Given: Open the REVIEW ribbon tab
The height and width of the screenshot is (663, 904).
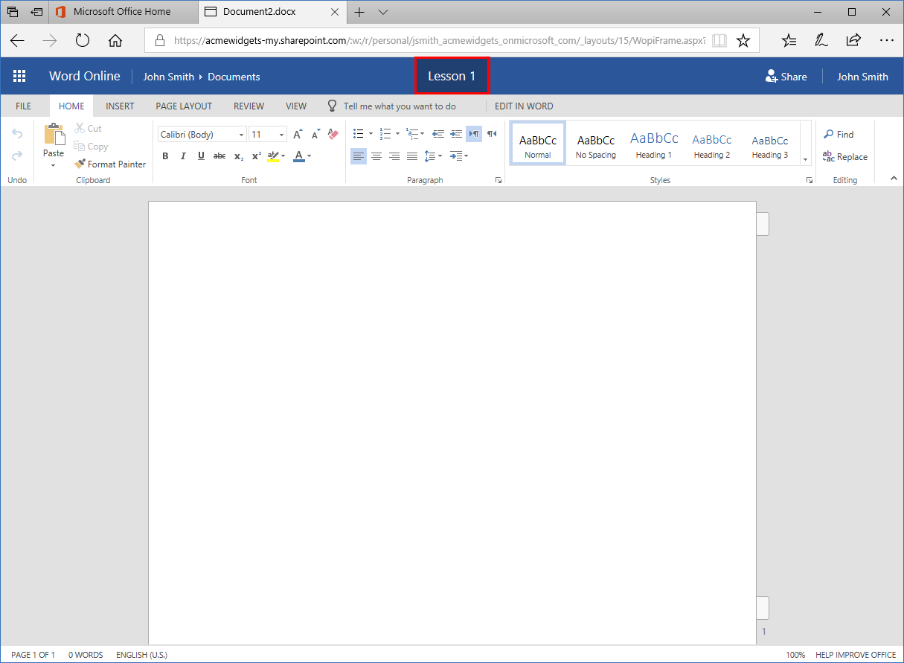Looking at the screenshot, I should click(x=249, y=106).
